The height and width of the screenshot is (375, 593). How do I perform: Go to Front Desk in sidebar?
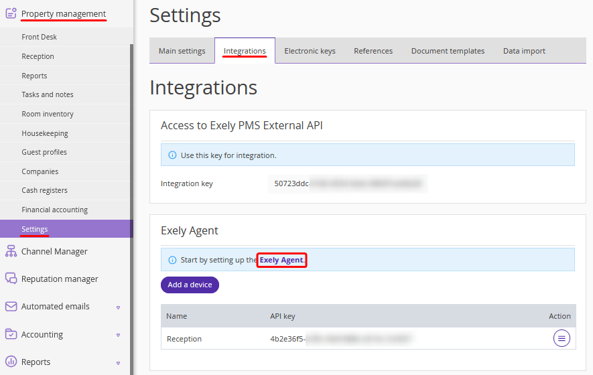pos(39,37)
